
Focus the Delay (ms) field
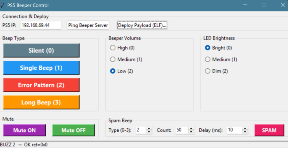(x=235, y=130)
